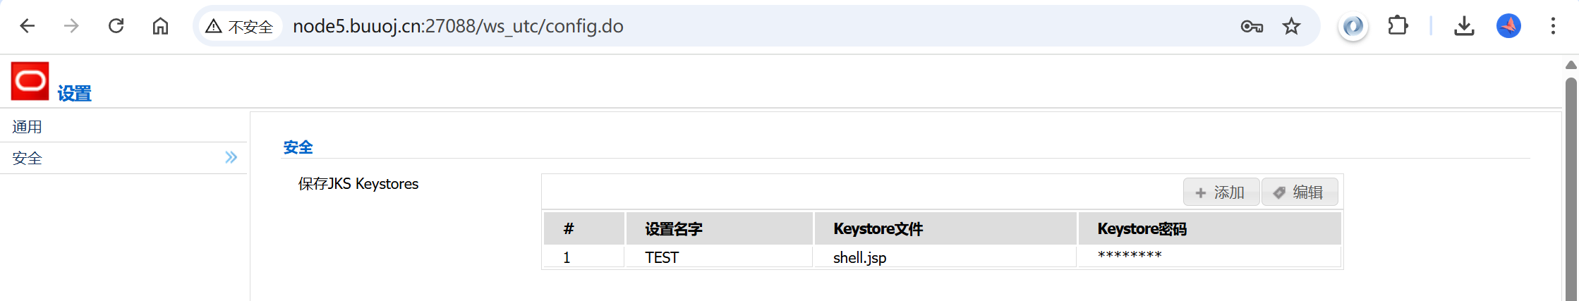1579x301 pixels.
Task: Click the saved password key icon
Action: point(1251,27)
